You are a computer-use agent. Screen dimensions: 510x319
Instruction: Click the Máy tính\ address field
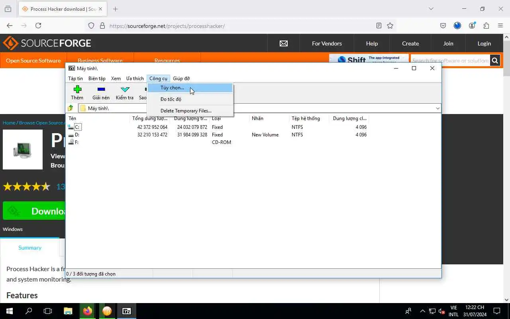(257, 108)
